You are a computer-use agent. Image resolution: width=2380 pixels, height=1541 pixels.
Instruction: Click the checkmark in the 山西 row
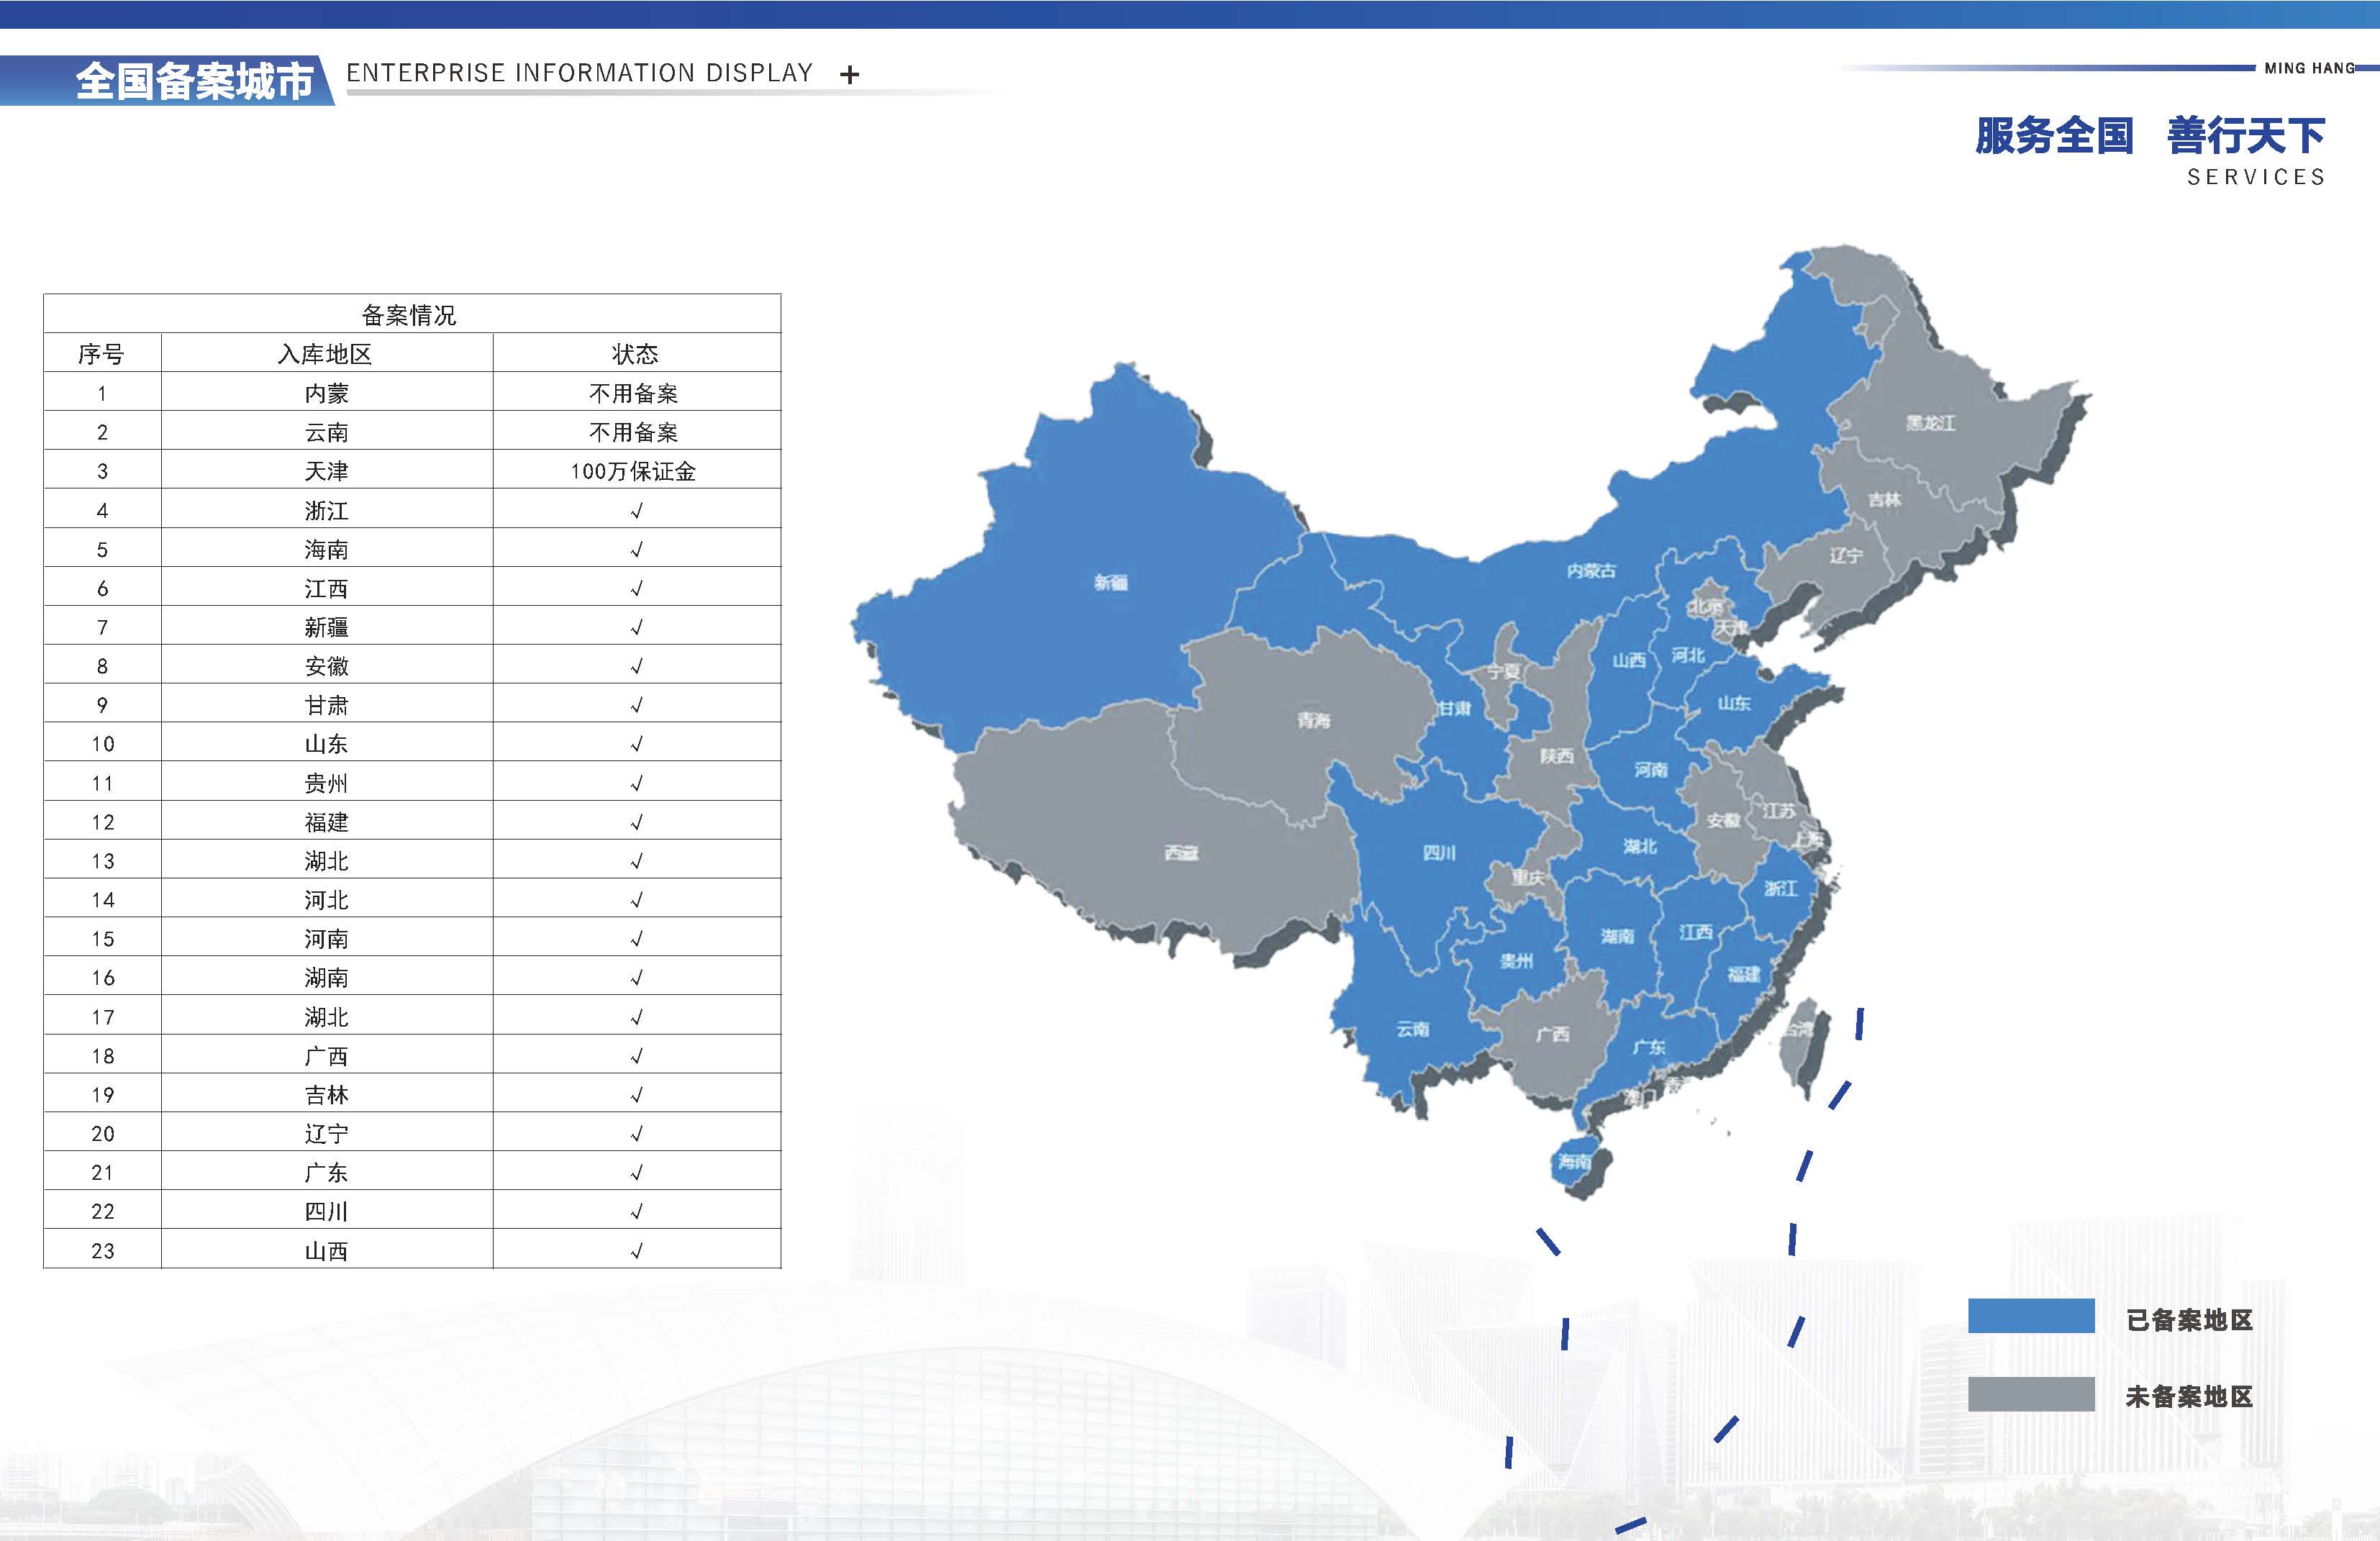point(636,1251)
